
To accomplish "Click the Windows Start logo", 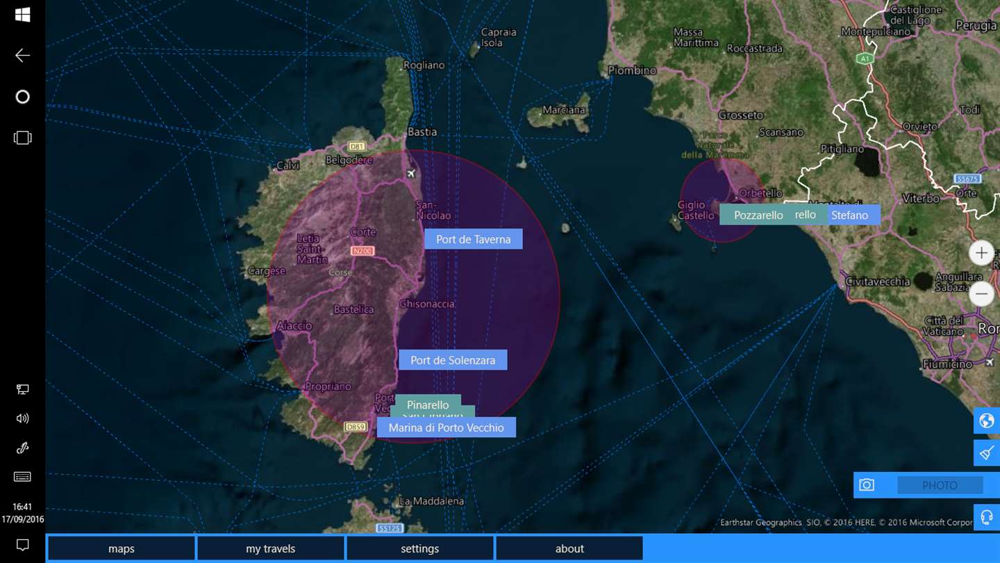I will (x=22, y=15).
